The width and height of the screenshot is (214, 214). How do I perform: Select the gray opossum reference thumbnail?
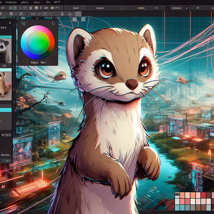coord(6,51)
